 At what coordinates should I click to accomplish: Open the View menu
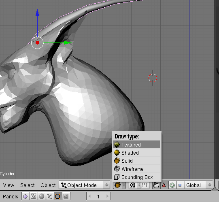pos(9,185)
